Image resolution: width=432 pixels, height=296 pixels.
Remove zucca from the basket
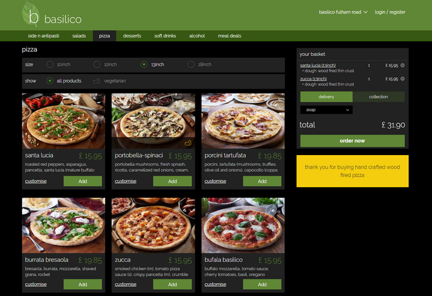click(x=402, y=79)
